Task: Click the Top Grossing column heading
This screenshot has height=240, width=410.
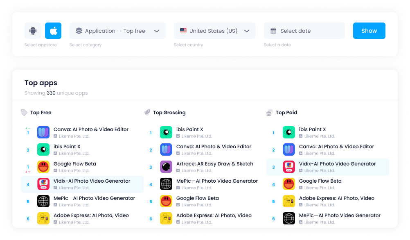Action: tap(169, 113)
